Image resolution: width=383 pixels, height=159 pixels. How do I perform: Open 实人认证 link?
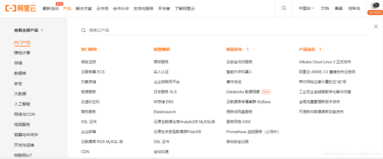pos(161,72)
